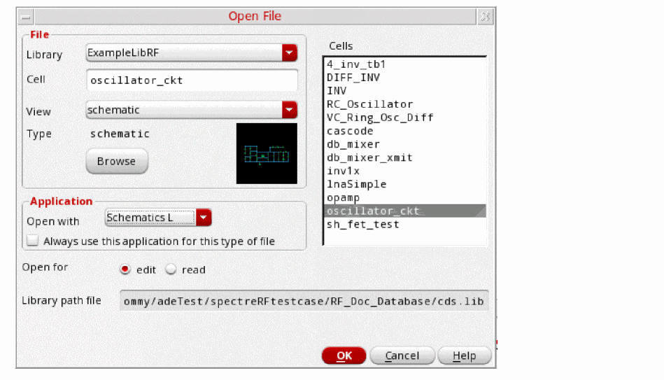Viewport: 664px width, 380px height.
Task: Select the read radio button
Action: click(x=171, y=269)
